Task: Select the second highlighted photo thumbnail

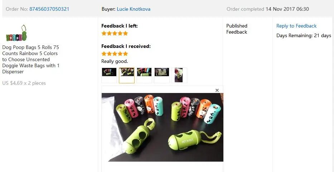Action: 127,75
